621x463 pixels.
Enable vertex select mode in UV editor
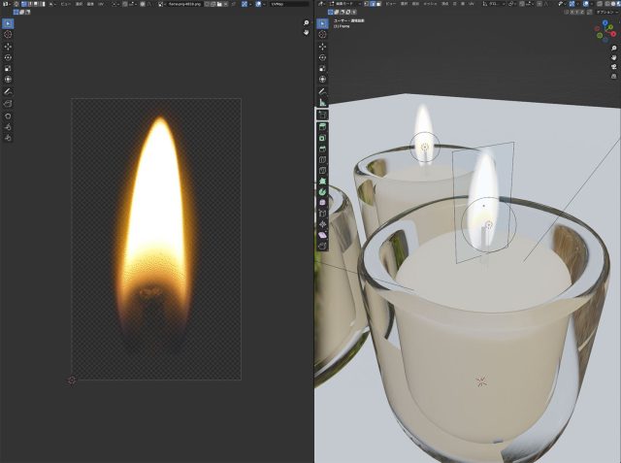[x=23, y=4]
